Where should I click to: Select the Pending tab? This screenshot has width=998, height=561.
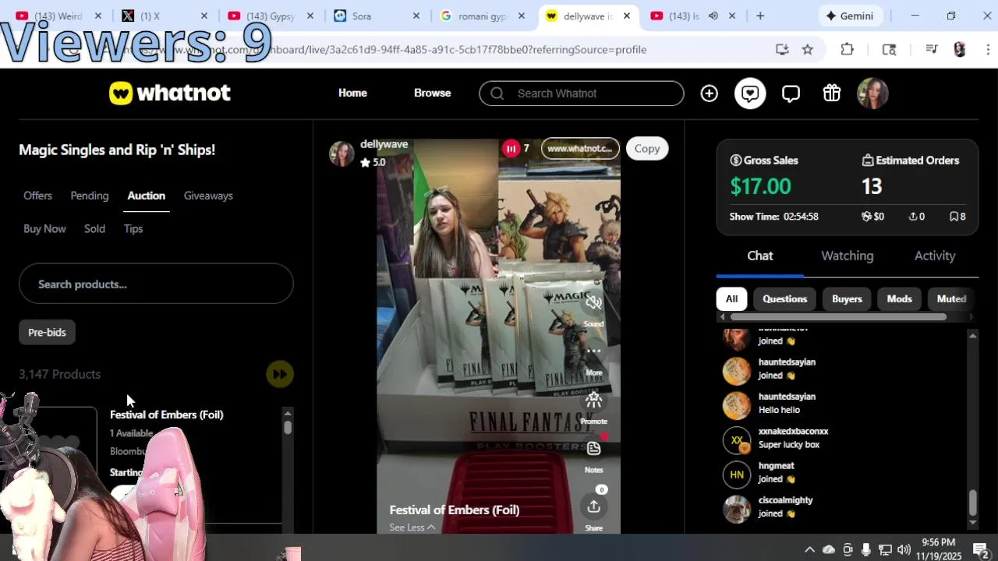pyautogui.click(x=90, y=196)
